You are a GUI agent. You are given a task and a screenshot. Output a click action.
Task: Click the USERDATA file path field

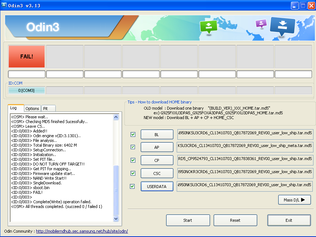click(x=245, y=186)
